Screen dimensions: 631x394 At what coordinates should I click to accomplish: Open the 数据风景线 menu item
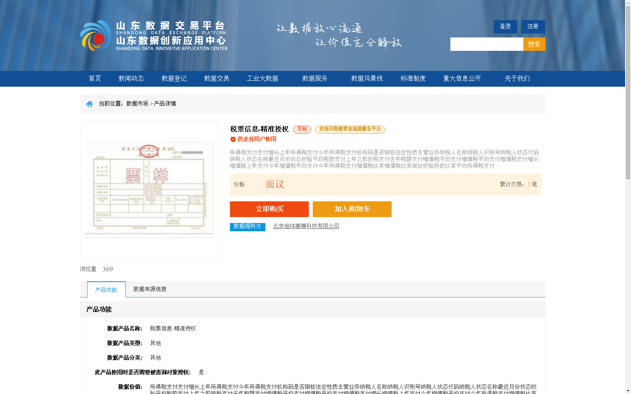[x=367, y=78]
